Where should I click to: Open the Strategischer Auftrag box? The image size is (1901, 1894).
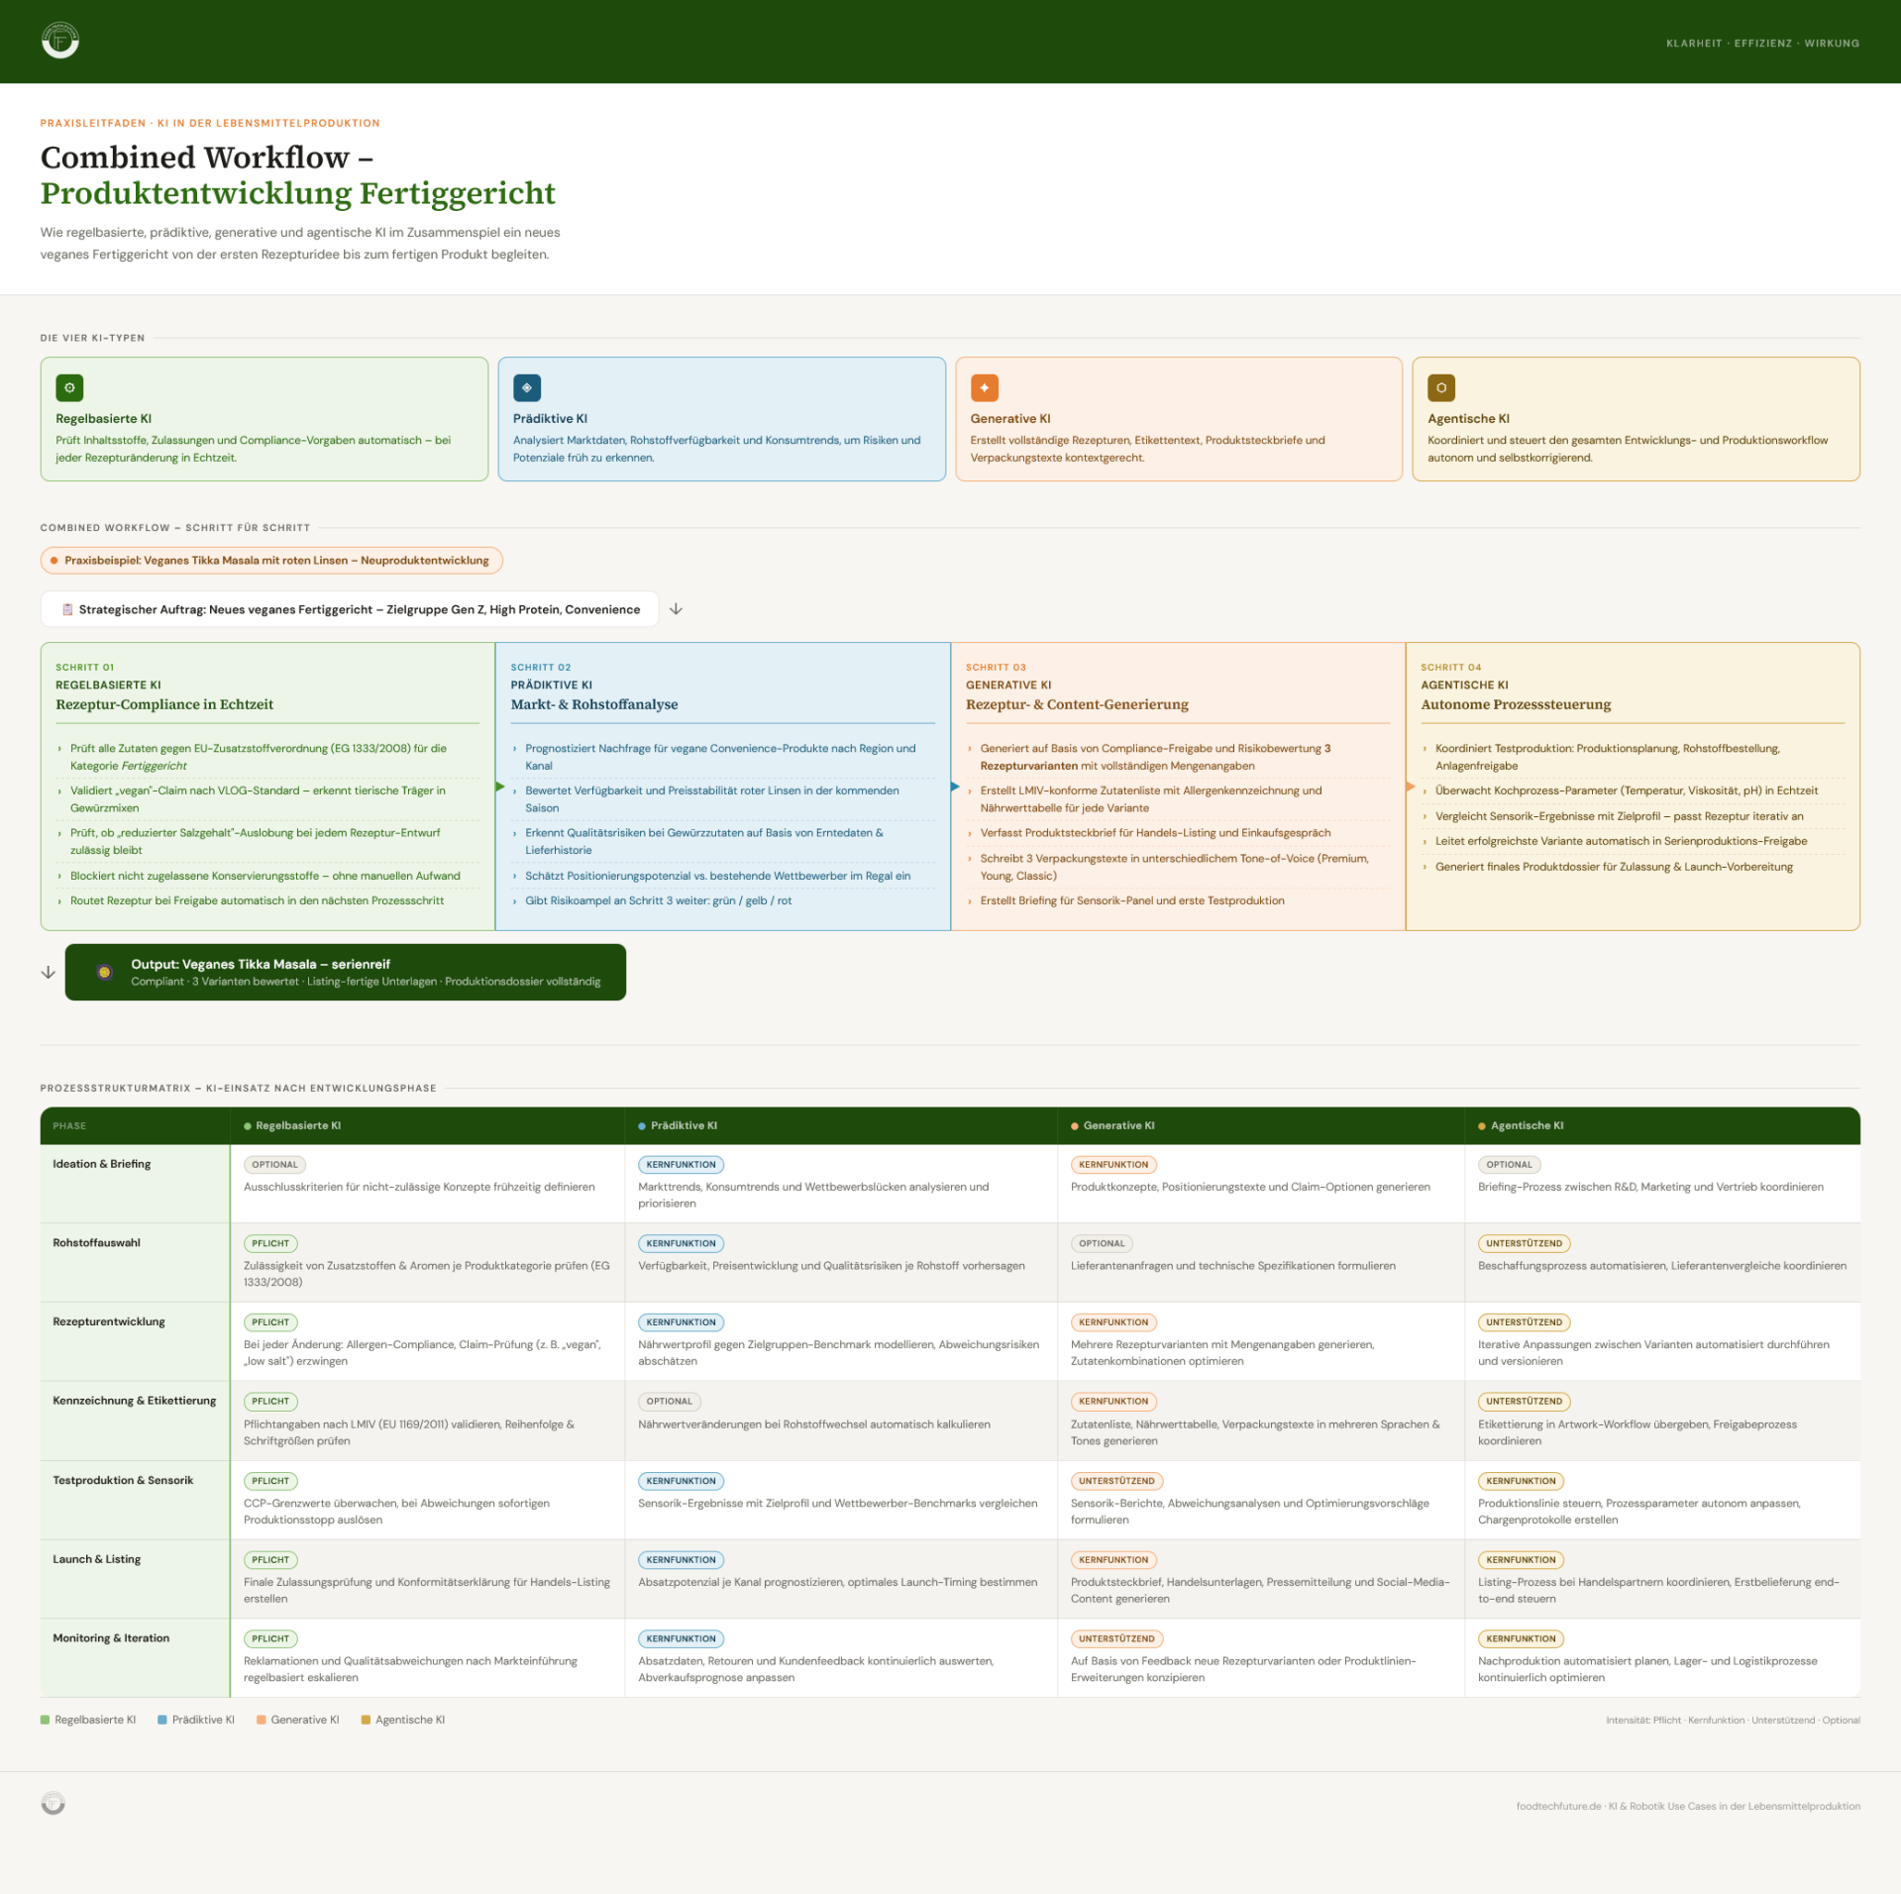pyautogui.click(x=350, y=609)
